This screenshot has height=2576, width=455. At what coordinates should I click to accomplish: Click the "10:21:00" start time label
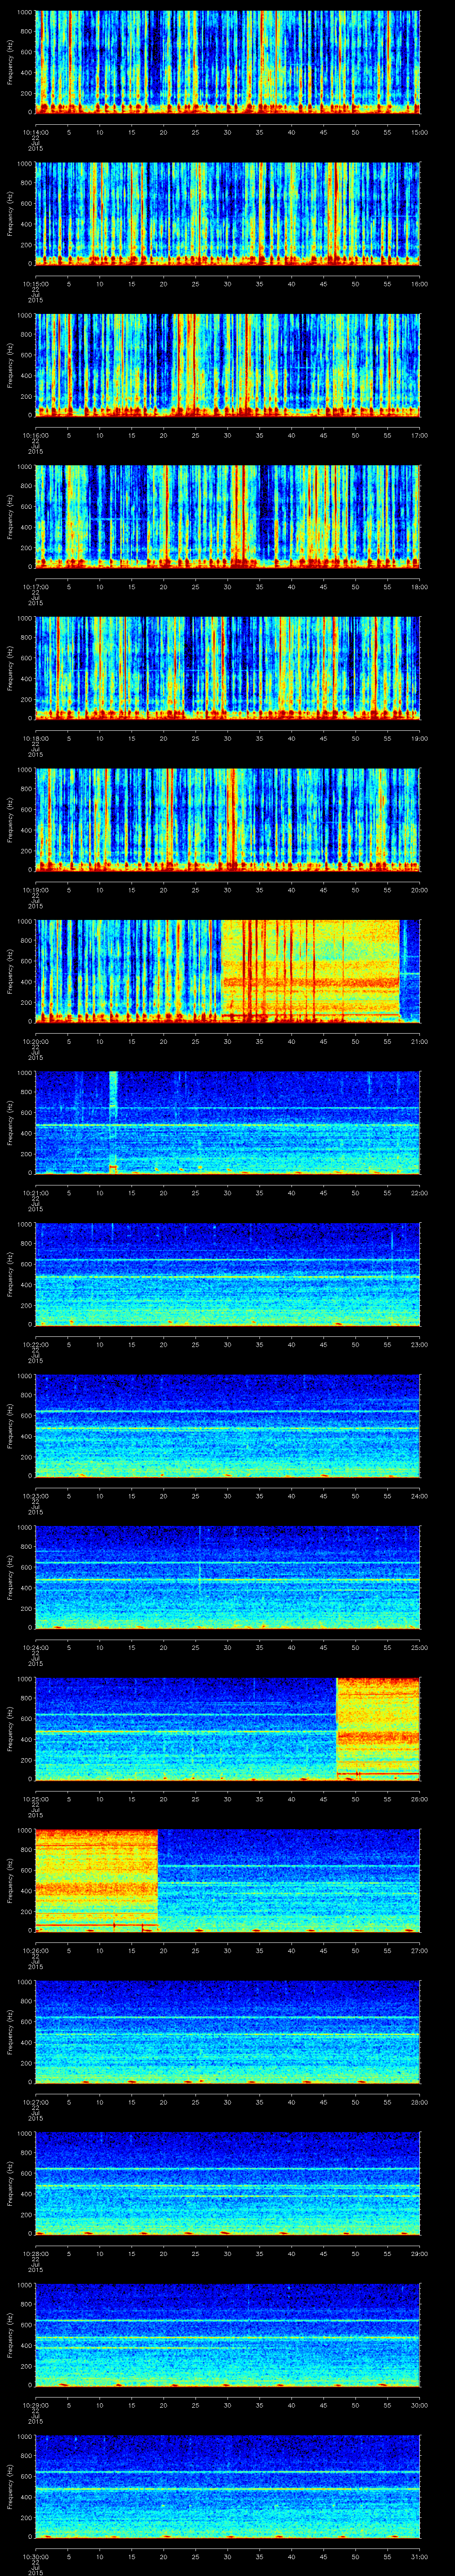[x=35, y=1193]
